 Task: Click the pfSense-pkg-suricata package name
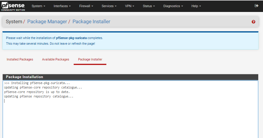71,38
